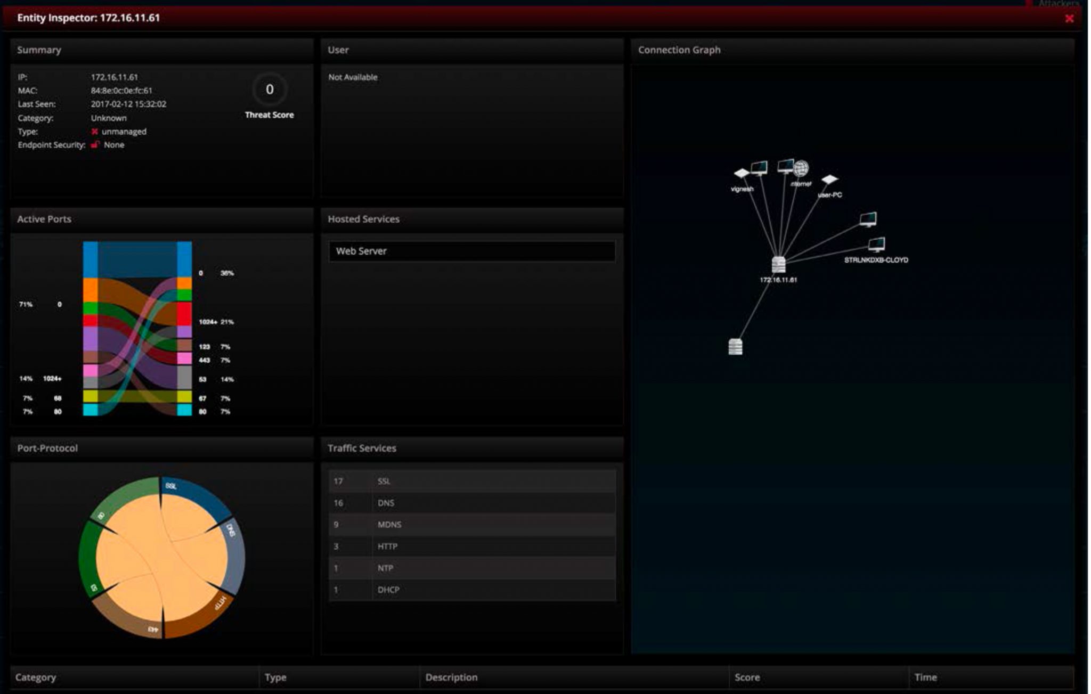Close the Entity Inspector panel

tap(1069, 19)
